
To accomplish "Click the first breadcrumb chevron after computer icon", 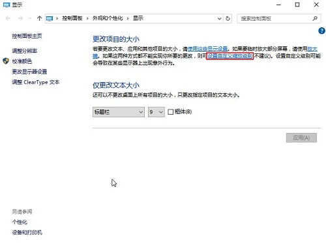I will coord(57,18).
